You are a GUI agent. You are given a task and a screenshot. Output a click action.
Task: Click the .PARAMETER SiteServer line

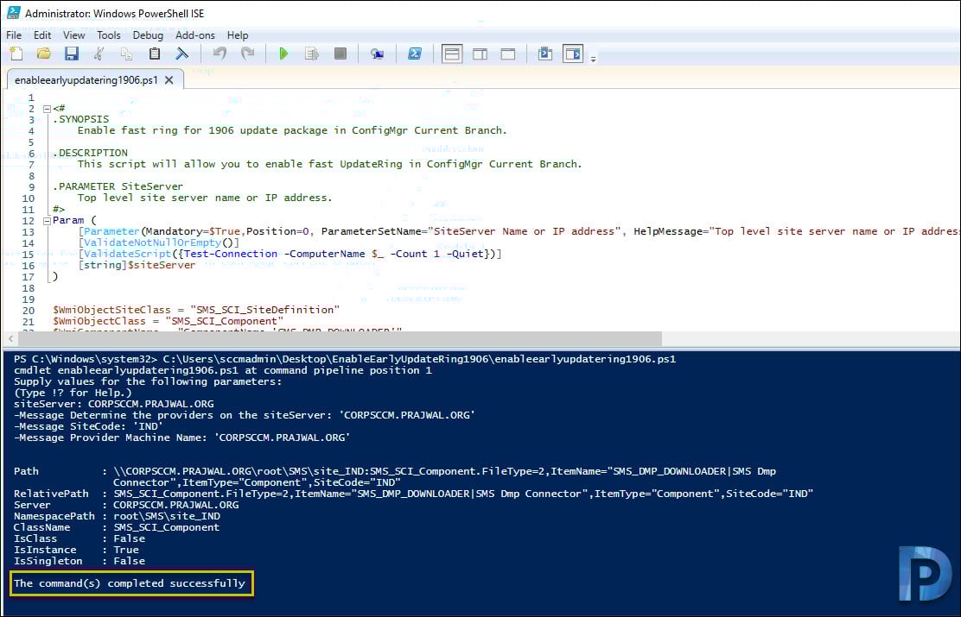[x=118, y=186]
